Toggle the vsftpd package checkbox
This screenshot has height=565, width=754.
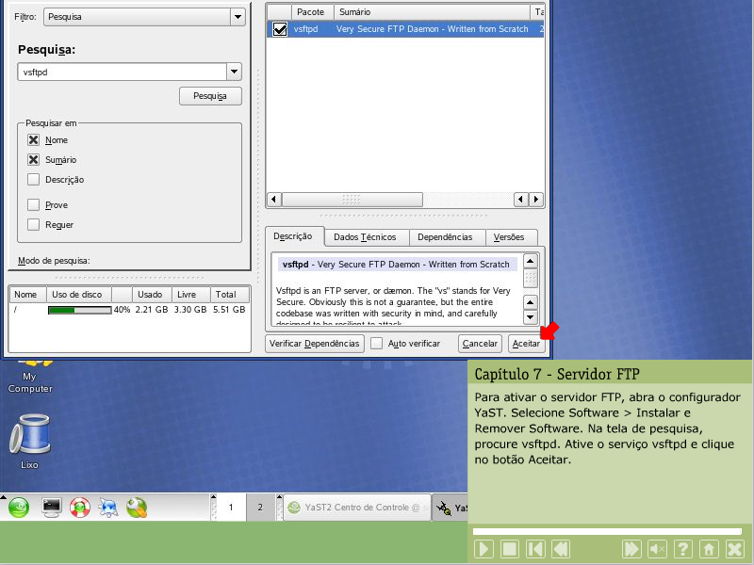pos(279,30)
